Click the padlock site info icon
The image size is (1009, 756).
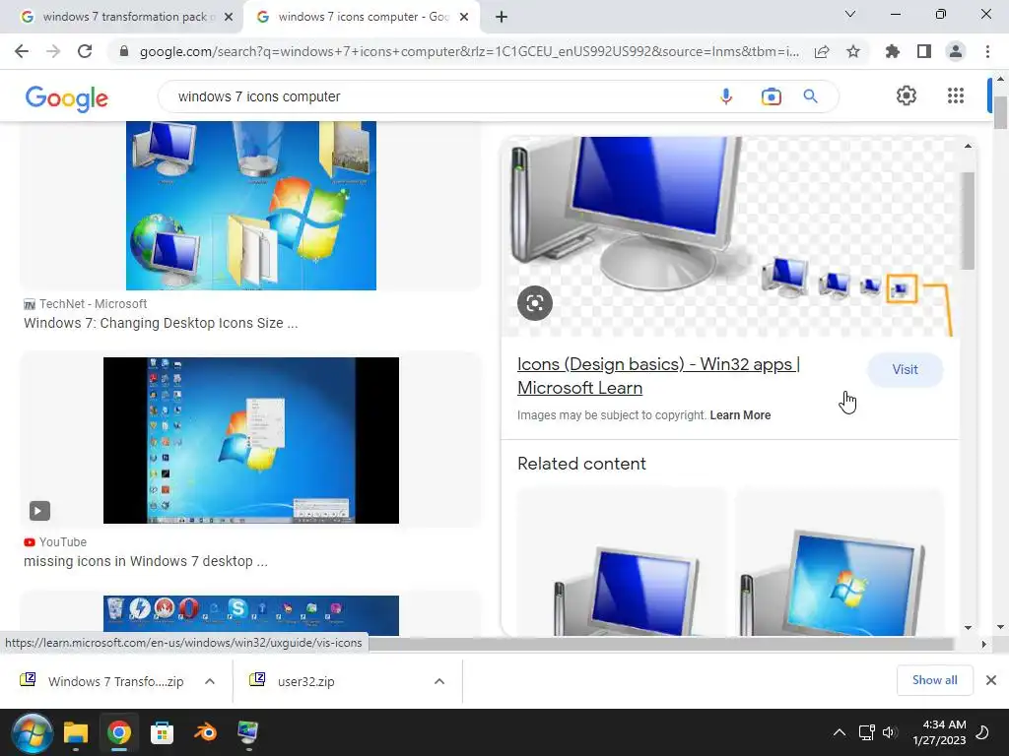coord(124,51)
